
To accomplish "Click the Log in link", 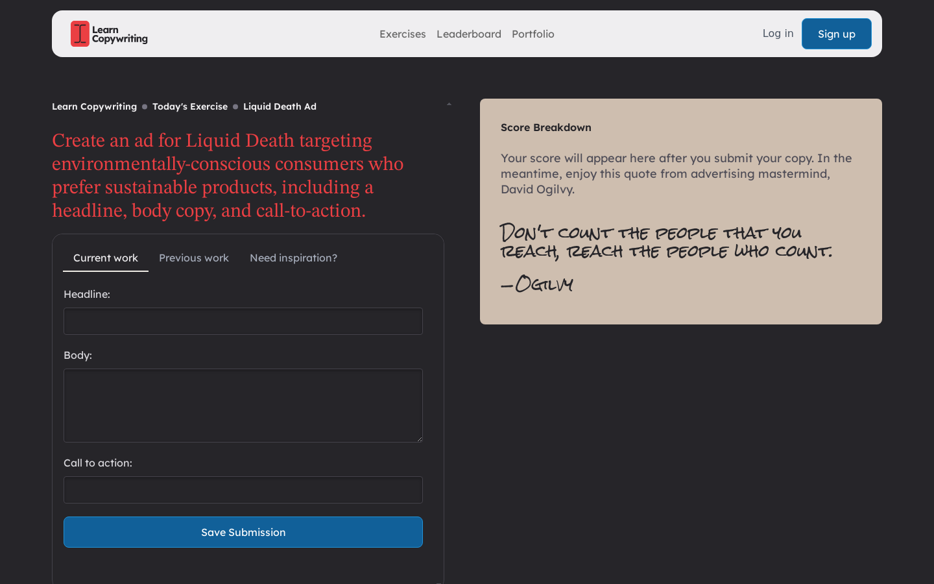I will (x=778, y=33).
